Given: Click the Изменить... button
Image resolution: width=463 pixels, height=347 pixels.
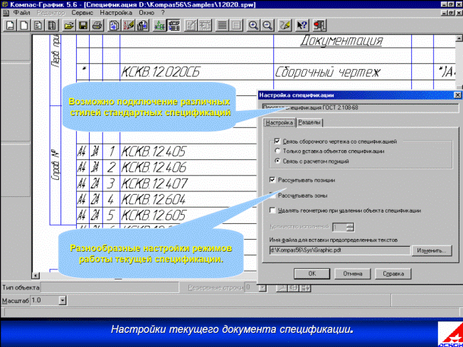Looking at the screenshot, I should 432,250.
